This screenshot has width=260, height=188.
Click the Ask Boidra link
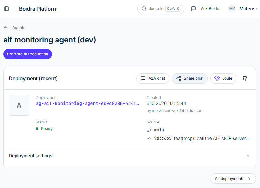tap(211, 9)
